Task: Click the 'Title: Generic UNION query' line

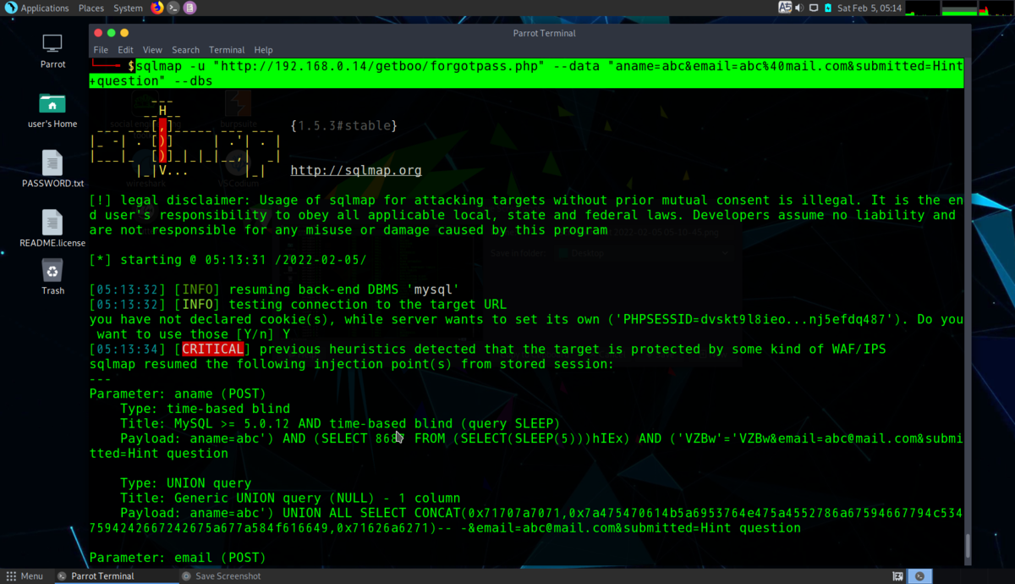Action: tap(290, 498)
